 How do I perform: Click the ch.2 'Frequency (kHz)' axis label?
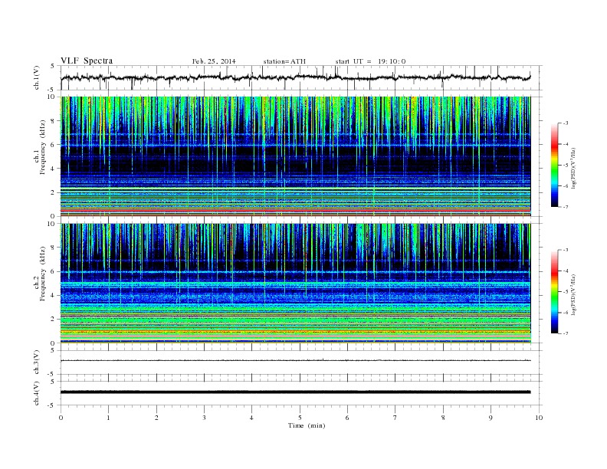coord(42,274)
